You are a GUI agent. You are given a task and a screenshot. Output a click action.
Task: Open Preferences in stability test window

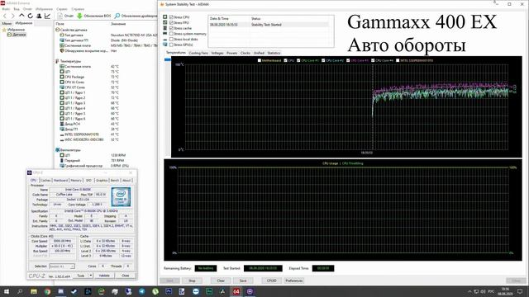click(294, 280)
